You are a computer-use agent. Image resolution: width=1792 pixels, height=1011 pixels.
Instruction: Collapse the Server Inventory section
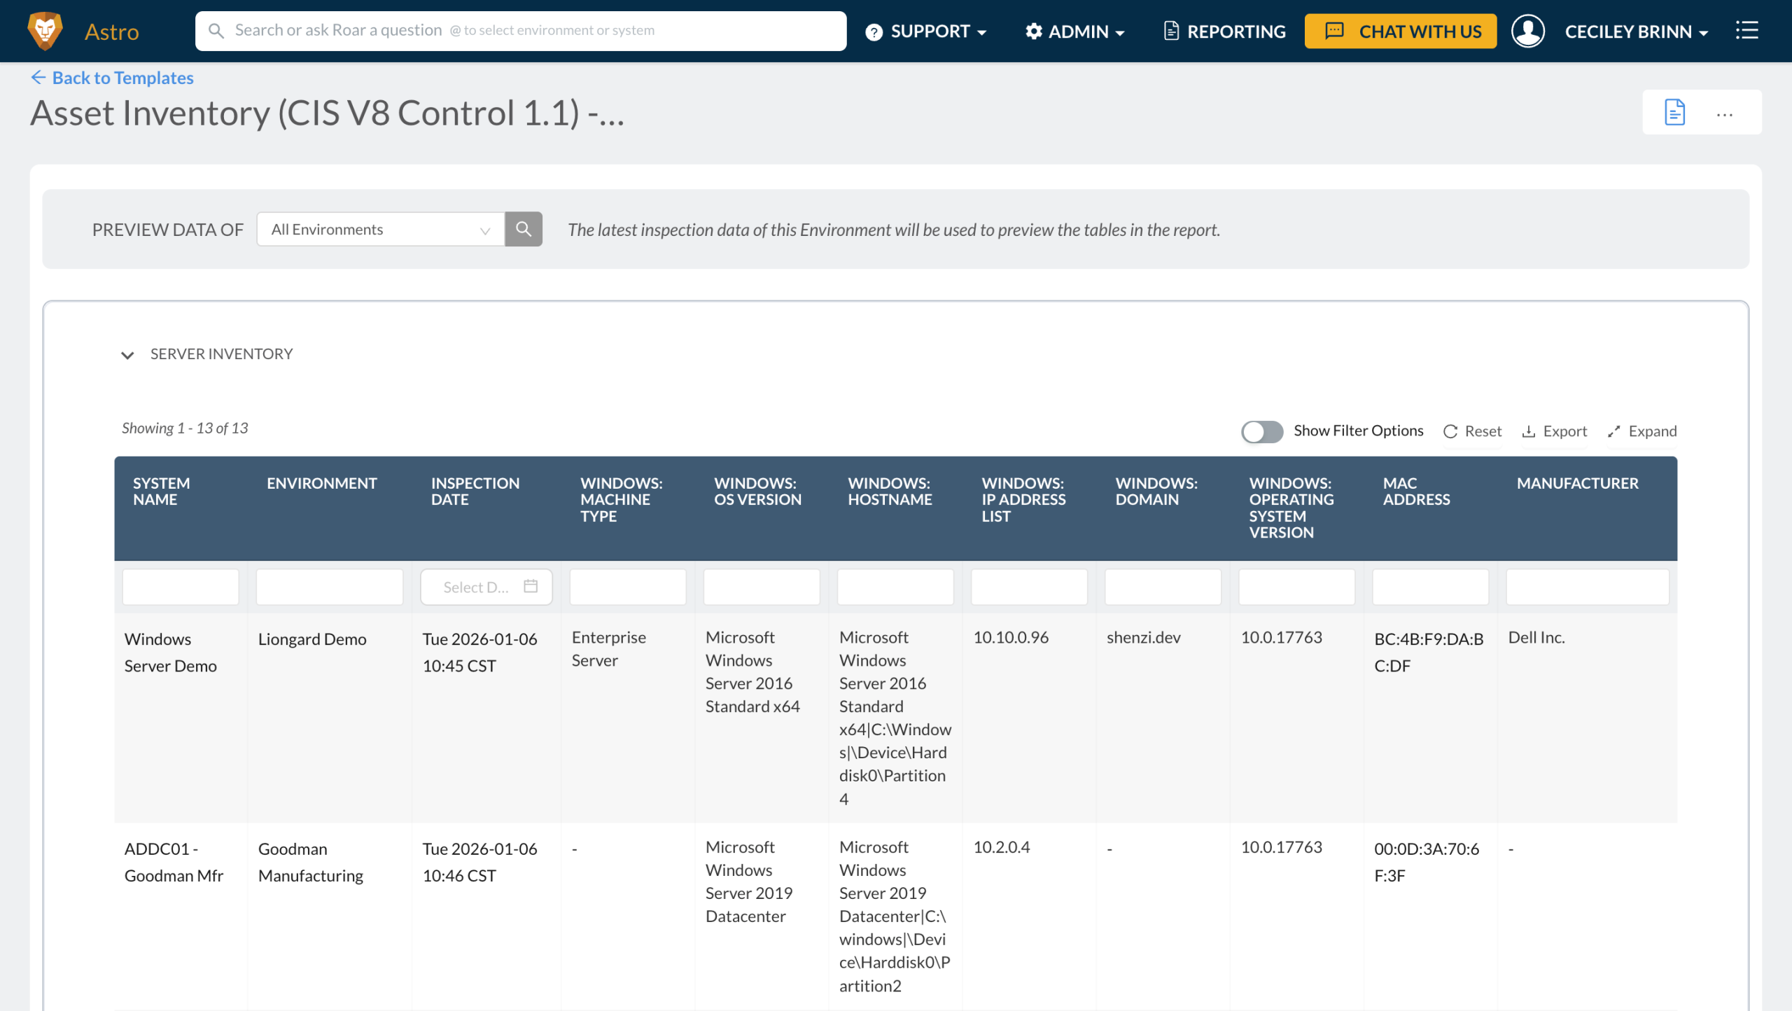(x=127, y=355)
